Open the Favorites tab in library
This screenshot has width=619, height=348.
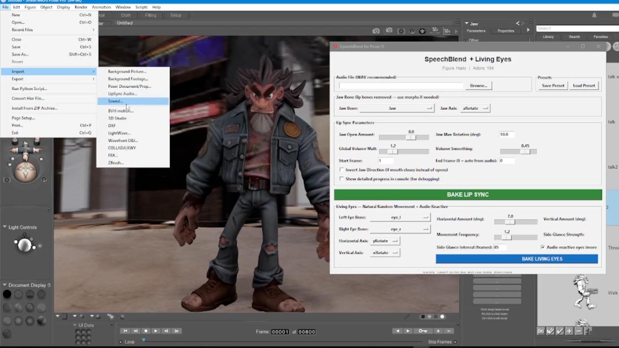click(x=600, y=37)
